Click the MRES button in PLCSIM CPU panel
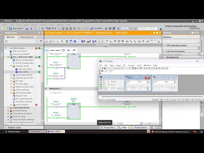The height and width of the screenshot is (153, 204). coord(120,88)
